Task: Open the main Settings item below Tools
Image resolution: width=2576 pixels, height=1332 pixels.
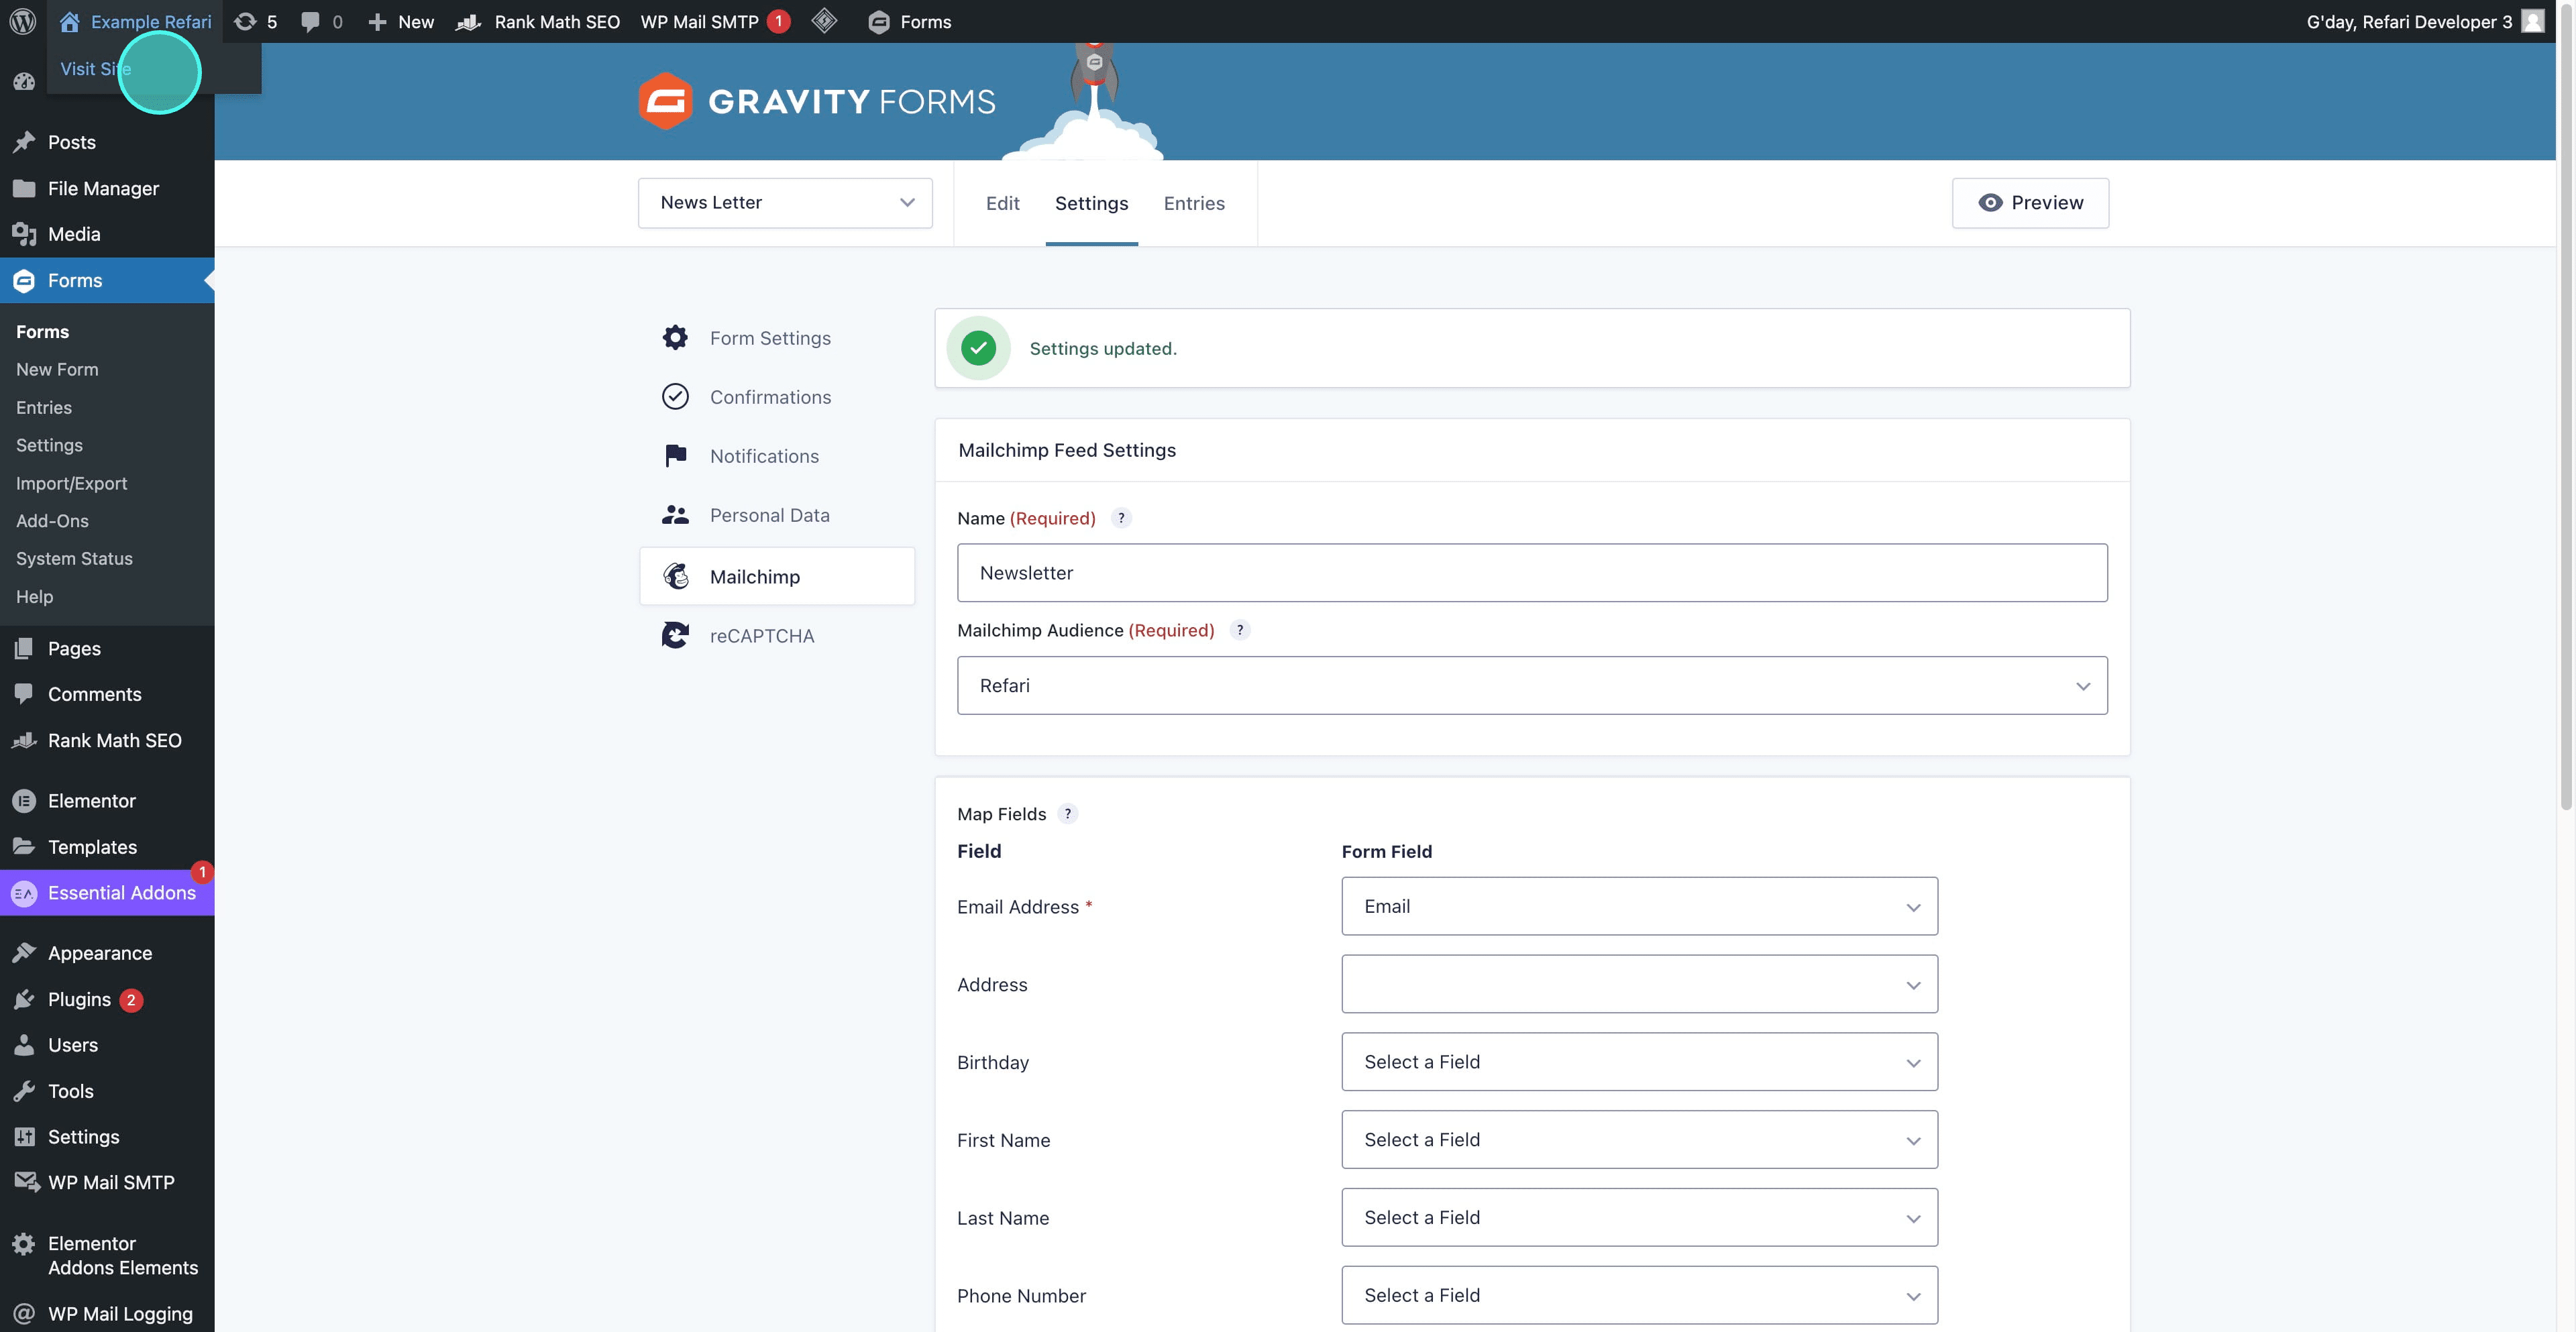Action: coord(107,1136)
